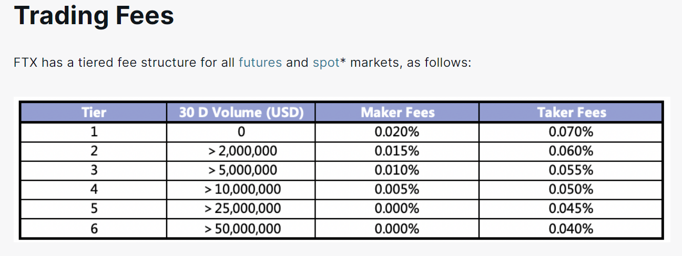Click the Trading Fees heading

(x=94, y=16)
